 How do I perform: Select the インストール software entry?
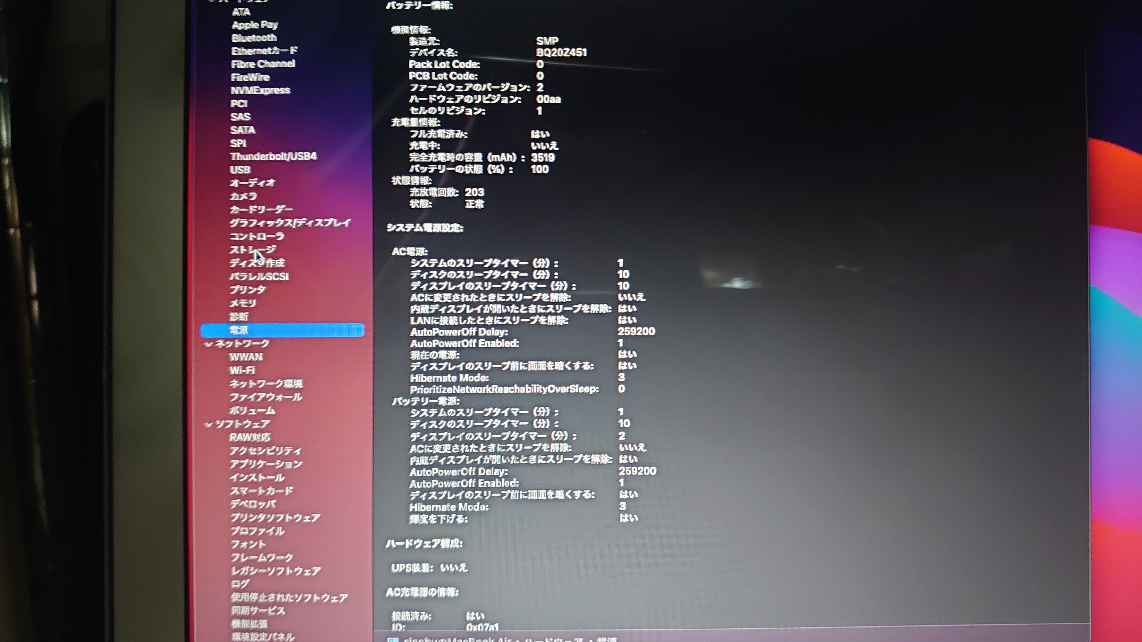(x=257, y=478)
